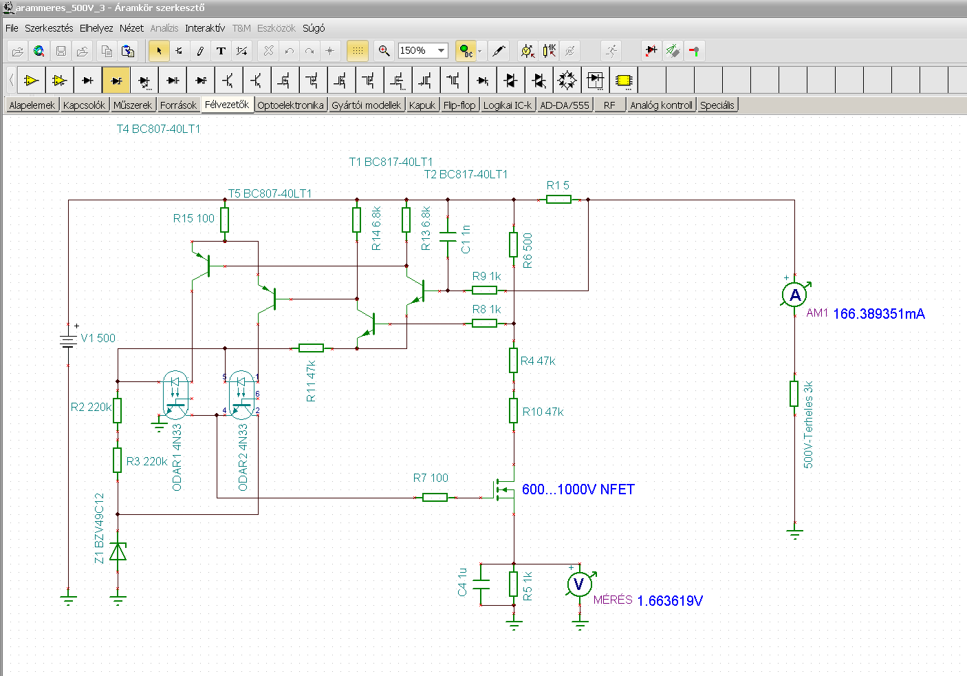This screenshot has width=967, height=676.
Task: Switch to the Flip-flop tab
Action: (x=459, y=105)
